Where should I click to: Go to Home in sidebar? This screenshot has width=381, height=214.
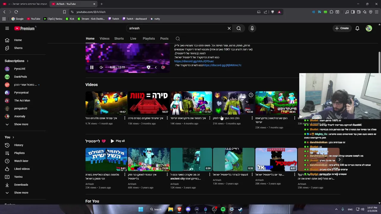[x=23, y=40]
